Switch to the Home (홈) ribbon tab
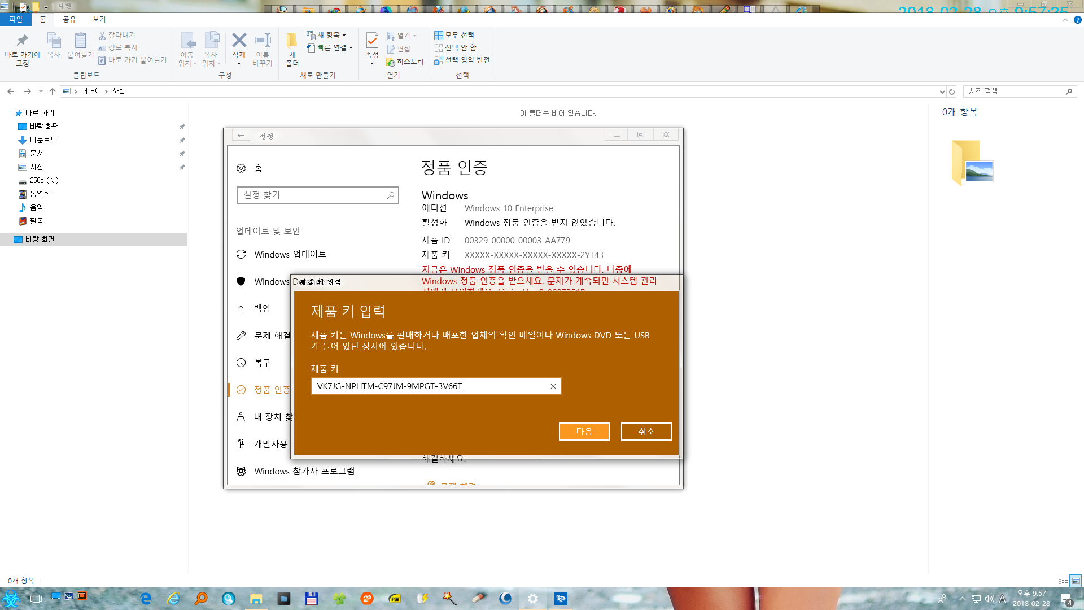 point(43,20)
